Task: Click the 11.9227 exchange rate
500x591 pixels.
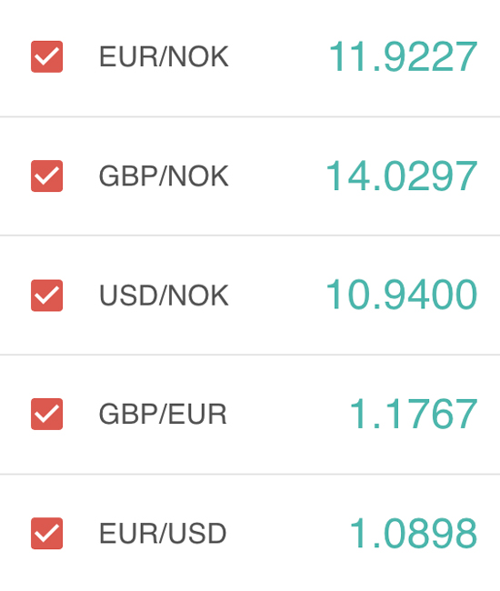Action: [403, 56]
